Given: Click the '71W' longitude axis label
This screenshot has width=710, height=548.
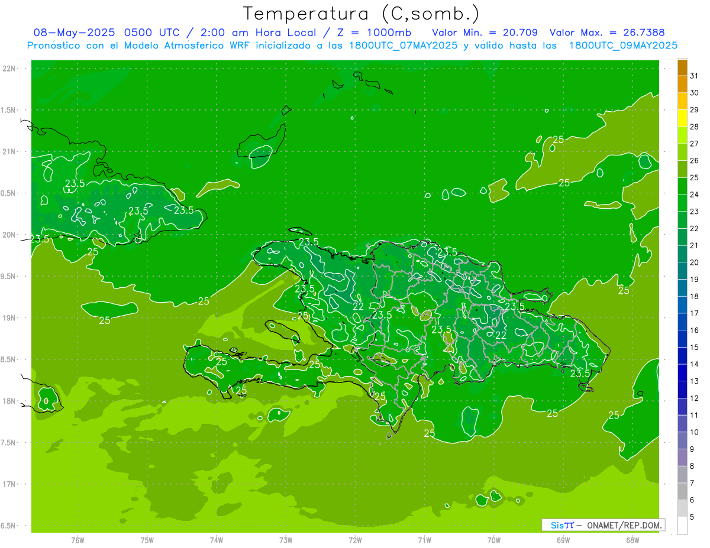Looking at the screenshot, I should (x=424, y=540).
